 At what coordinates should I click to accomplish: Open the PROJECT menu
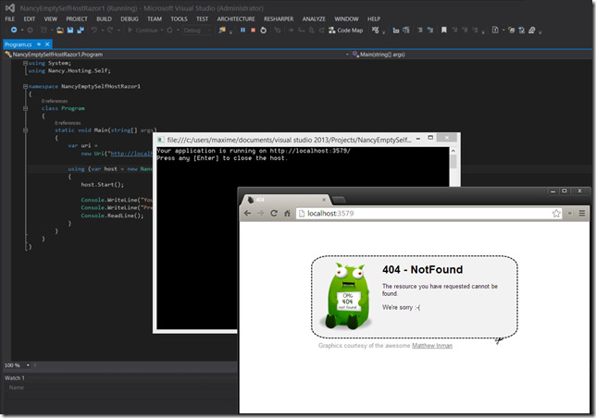pyautogui.click(x=77, y=18)
